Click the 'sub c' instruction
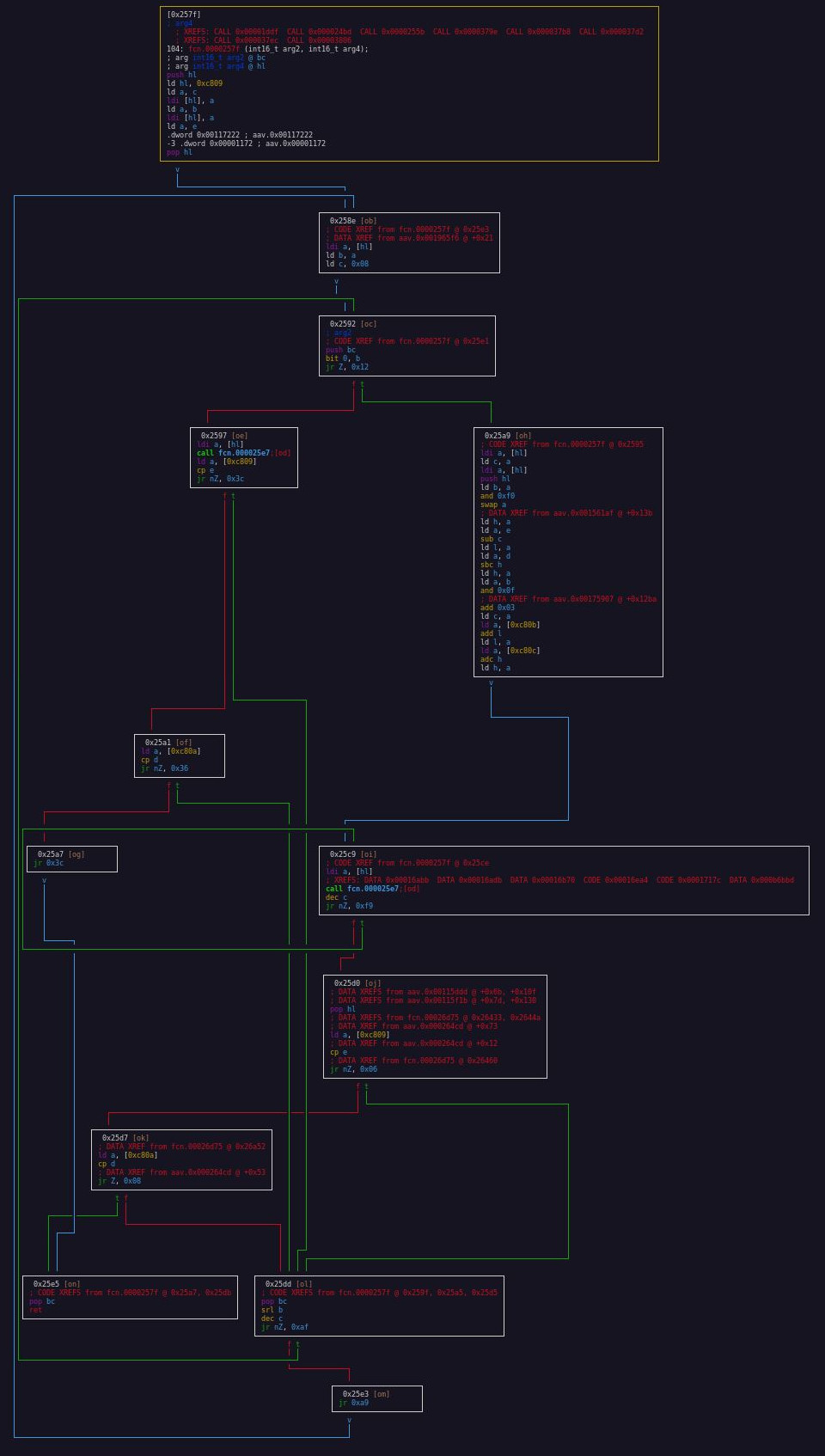This screenshot has width=825, height=1456. pos(491,539)
